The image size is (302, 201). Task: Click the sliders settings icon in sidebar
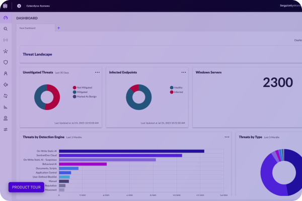pos(6,129)
